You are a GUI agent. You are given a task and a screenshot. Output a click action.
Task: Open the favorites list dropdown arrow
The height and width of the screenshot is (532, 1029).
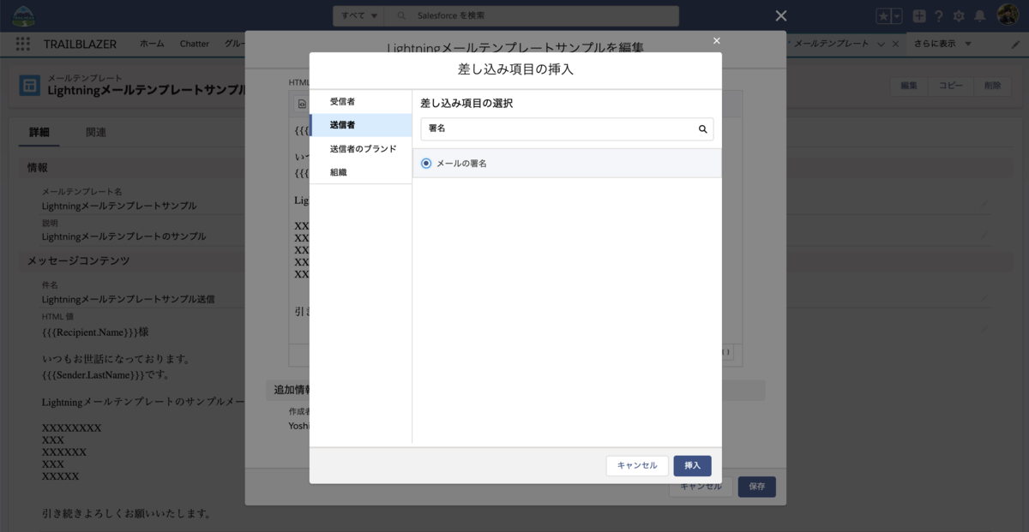tap(897, 16)
